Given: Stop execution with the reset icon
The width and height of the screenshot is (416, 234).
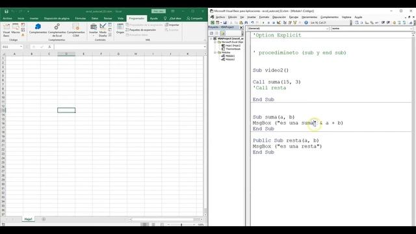Looking at the screenshot, I should [x=274, y=23].
